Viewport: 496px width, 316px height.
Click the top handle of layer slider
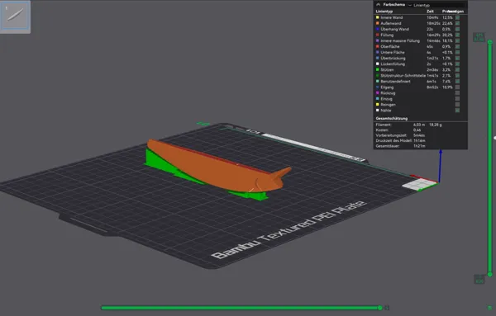point(490,42)
